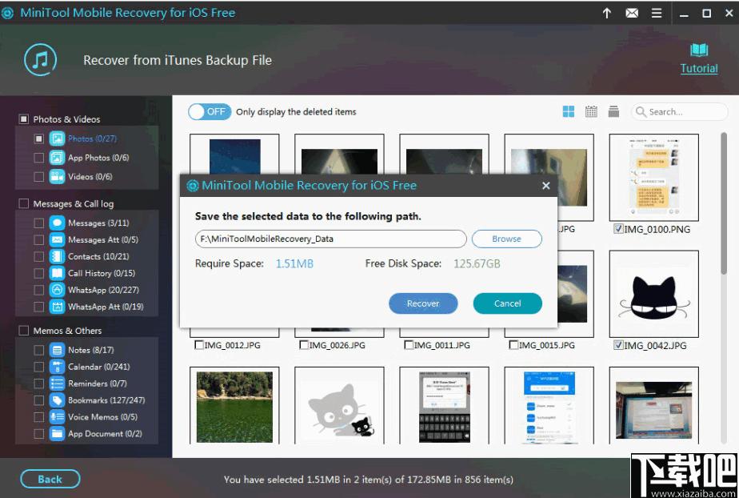
Task: Select the WhatsApp category icon
Action: coord(57,290)
